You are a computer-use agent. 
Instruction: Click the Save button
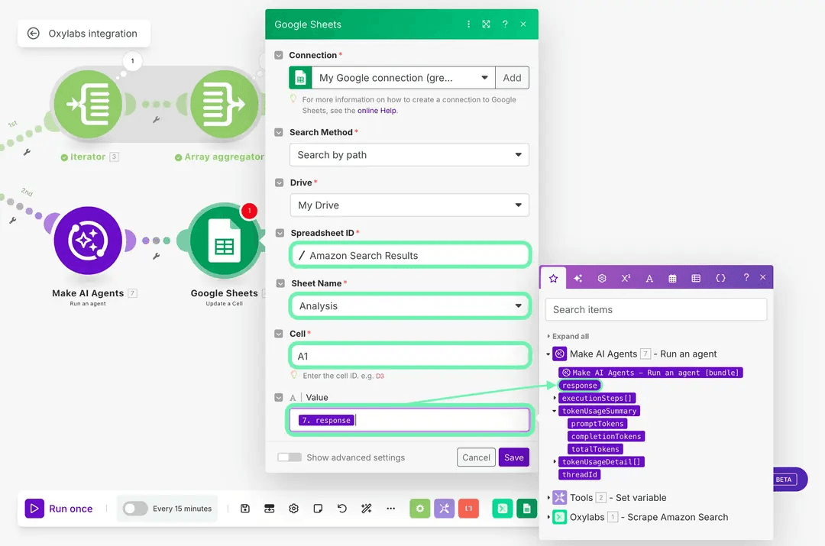click(513, 457)
